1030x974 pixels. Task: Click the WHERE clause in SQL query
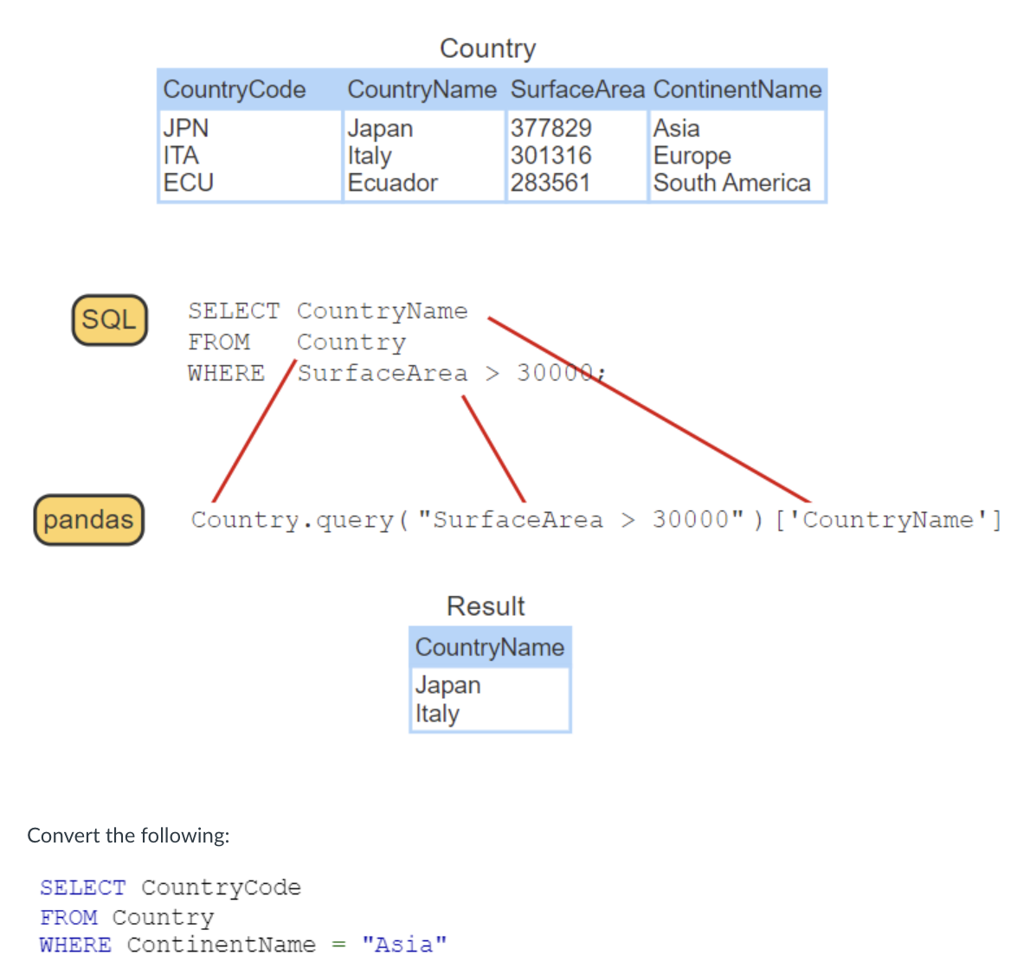point(226,373)
